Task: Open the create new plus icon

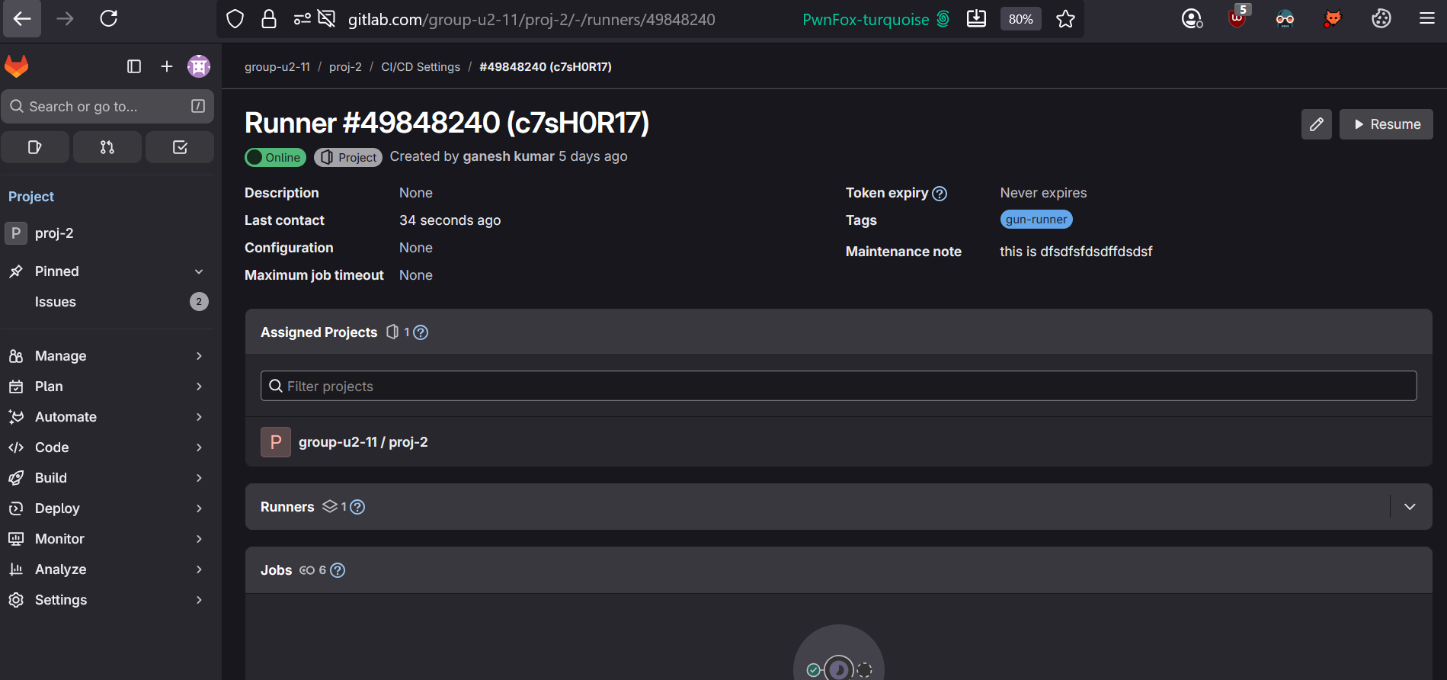Action: click(167, 66)
